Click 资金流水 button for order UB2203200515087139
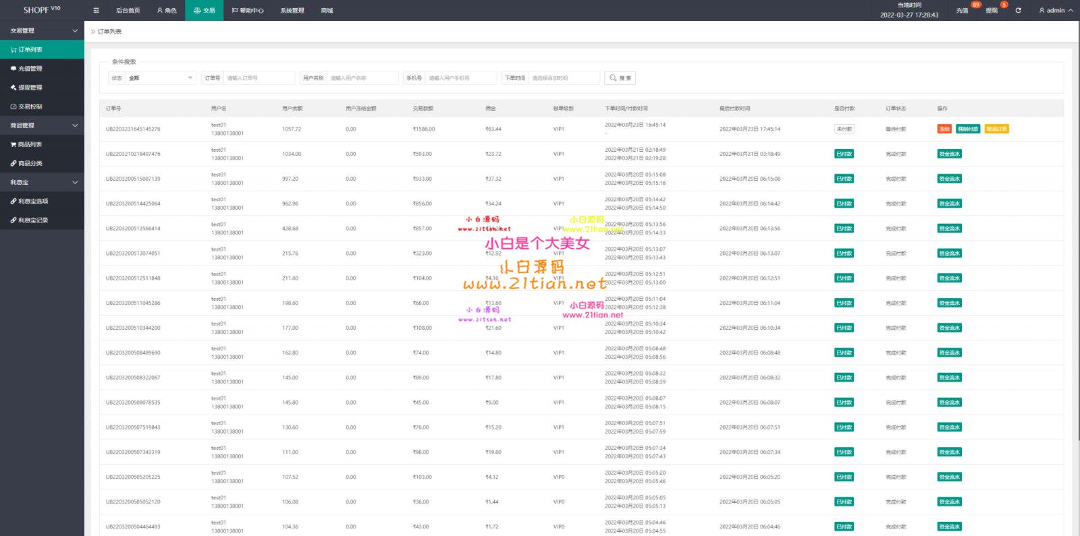1080x536 pixels. tap(949, 179)
